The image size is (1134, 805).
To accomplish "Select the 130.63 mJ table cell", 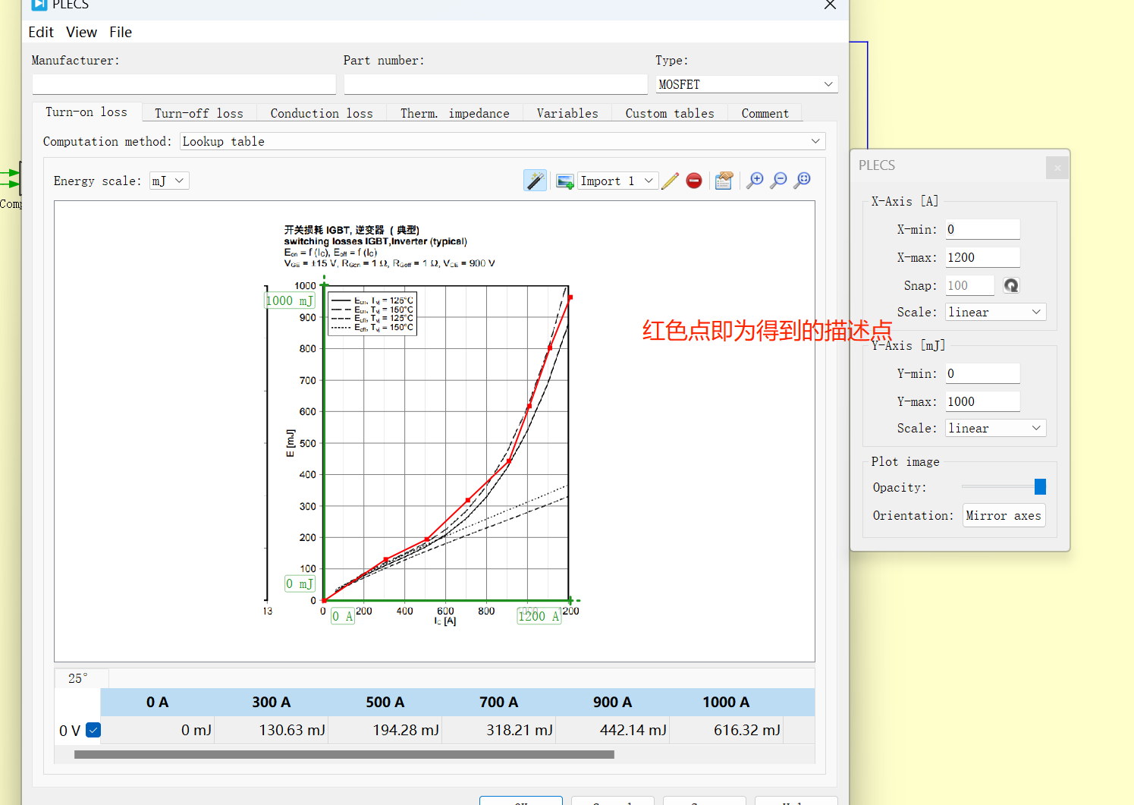I will click(x=272, y=730).
